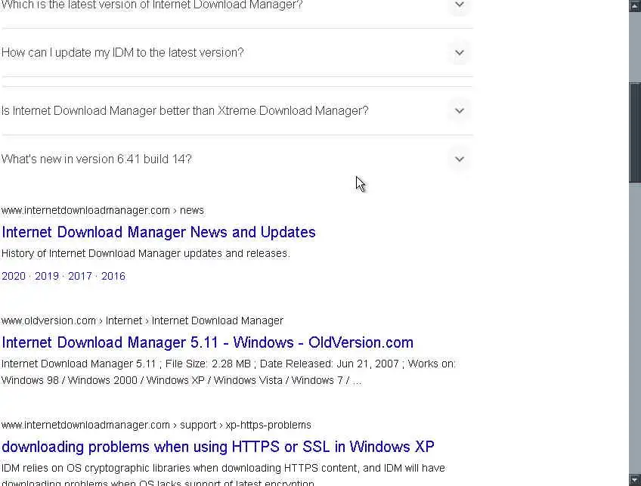This screenshot has height=486, width=641.
Task: Expand the Xtreme Download Manager comparison chevron
Action: point(460,111)
